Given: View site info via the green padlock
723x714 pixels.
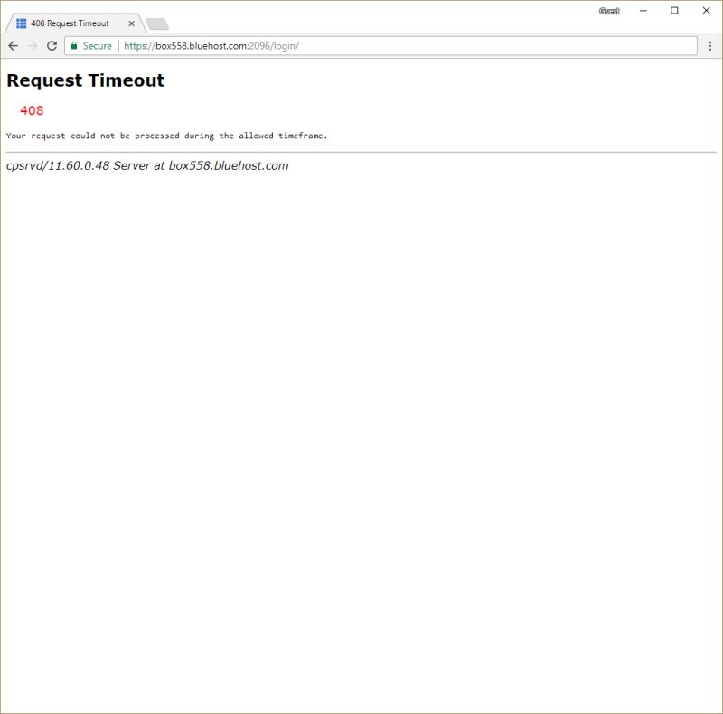Looking at the screenshot, I should point(74,46).
